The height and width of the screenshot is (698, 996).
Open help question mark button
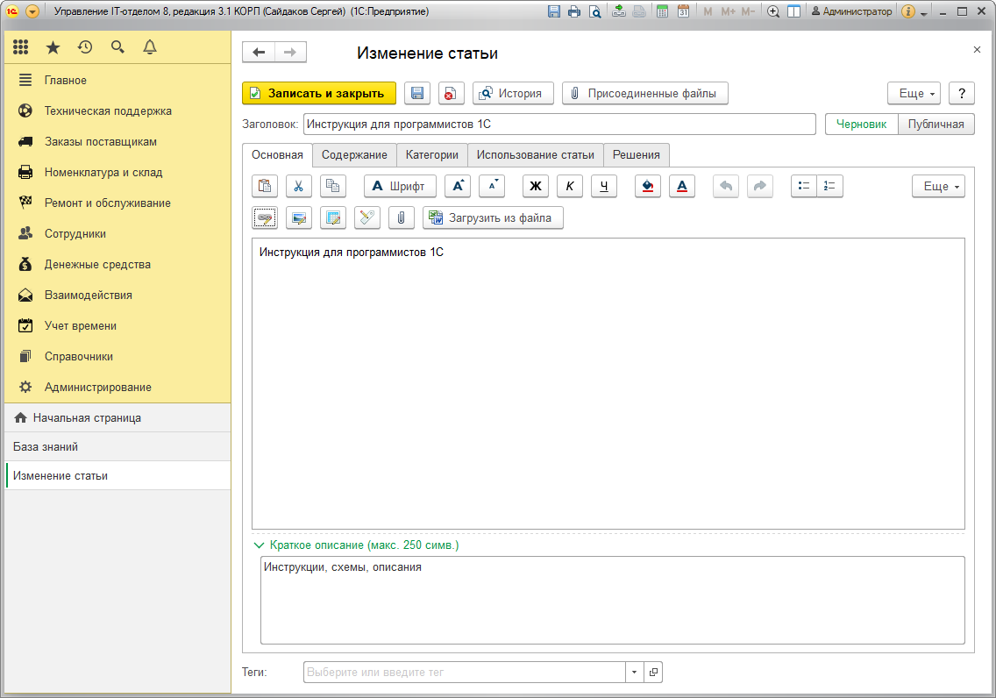[x=962, y=93]
